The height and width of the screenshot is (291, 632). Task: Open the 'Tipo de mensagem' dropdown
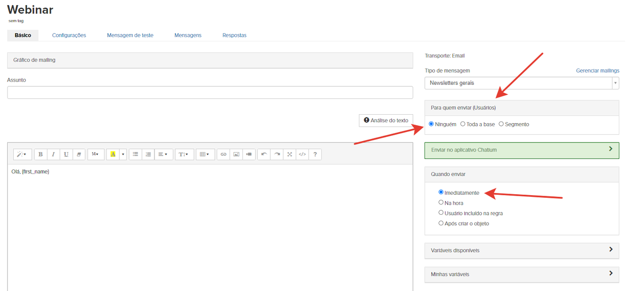(x=521, y=83)
